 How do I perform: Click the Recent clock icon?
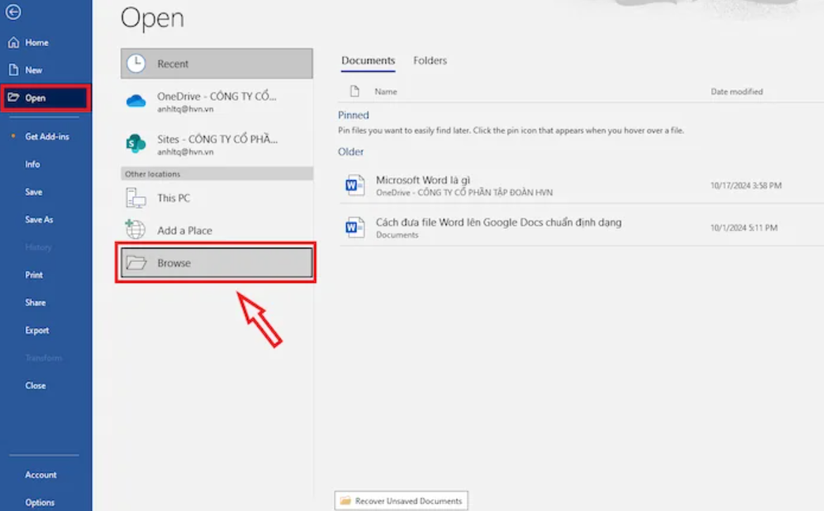[136, 63]
